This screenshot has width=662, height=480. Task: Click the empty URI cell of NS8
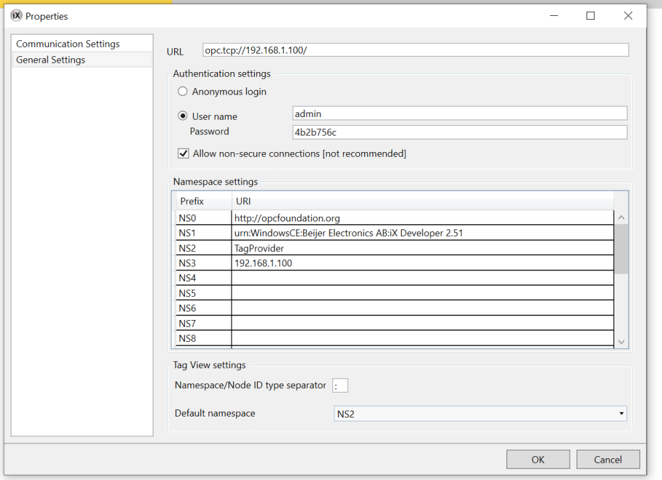pos(422,338)
